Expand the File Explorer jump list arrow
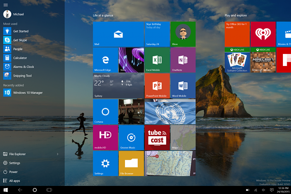291x194 pixels. (57, 154)
